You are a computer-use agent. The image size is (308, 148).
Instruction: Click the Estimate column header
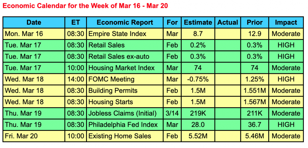coord(198,23)
